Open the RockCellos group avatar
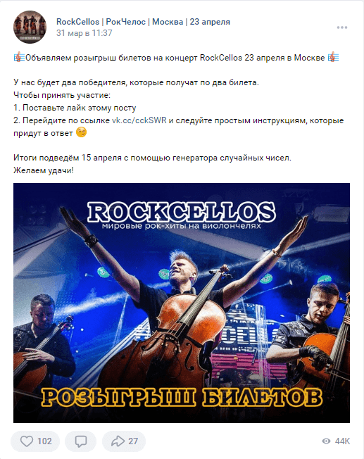This screenshot has width=364, height=459. (30, 27)
